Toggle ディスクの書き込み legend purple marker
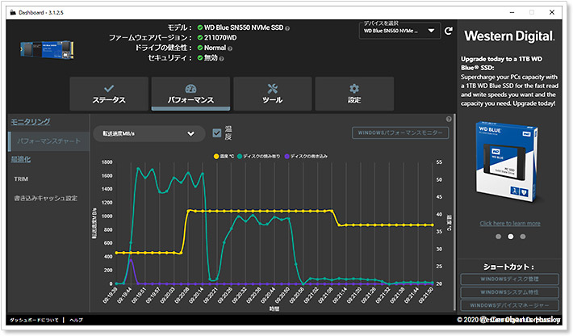 pos(286,157)
